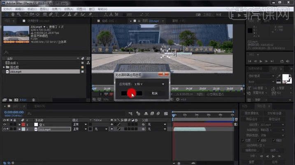Click the Track Camera button in Tracker panel
Image resolution: width=295 pixels, height=165 pixels.
point(253,113)
